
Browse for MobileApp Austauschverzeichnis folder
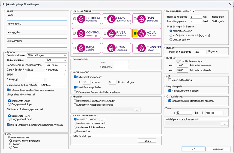(224, 123)
